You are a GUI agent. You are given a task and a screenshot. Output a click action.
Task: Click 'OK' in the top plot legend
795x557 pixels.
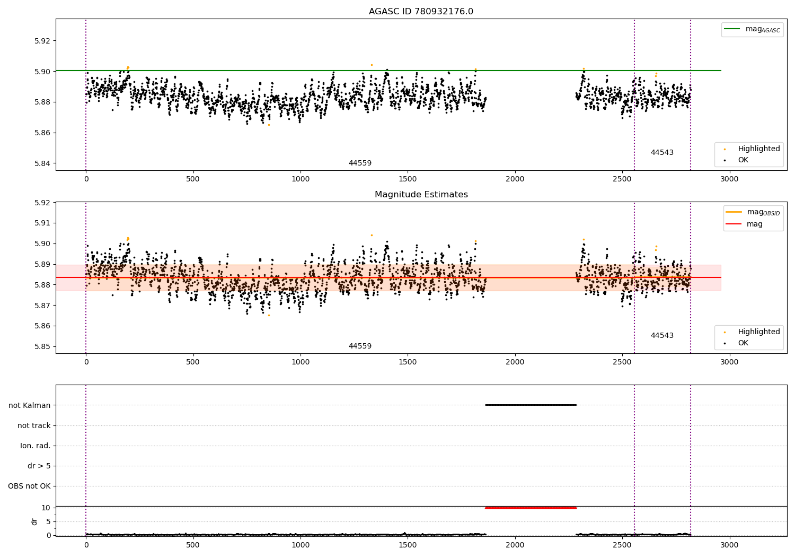743,160
